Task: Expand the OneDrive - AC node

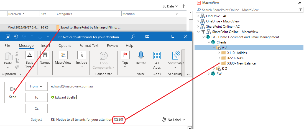Action: pyautogui.click(x=198, y=16)
